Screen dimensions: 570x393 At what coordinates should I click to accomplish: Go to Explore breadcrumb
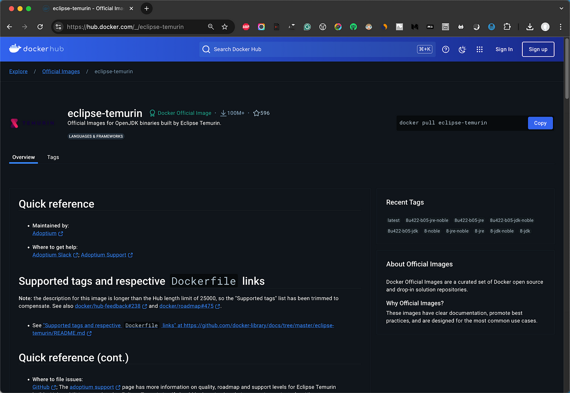18,71
